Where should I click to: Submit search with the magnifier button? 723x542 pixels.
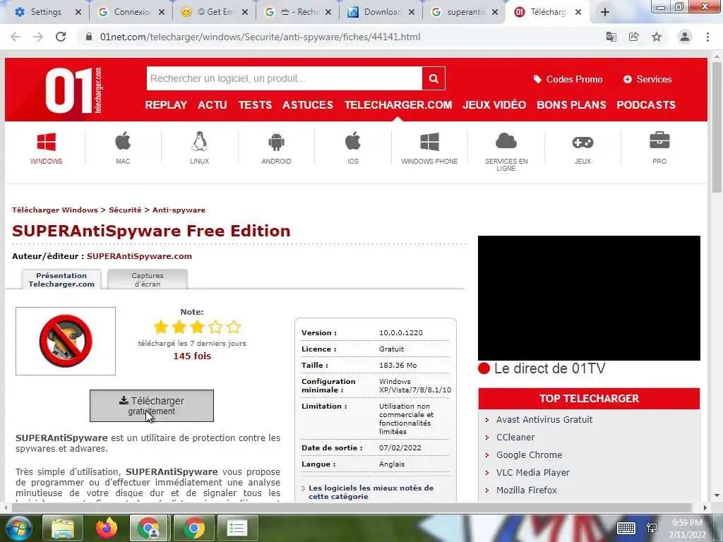click(434, 78)
